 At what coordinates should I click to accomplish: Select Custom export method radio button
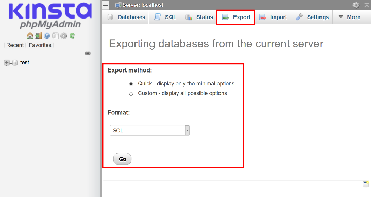pos(131,94)
